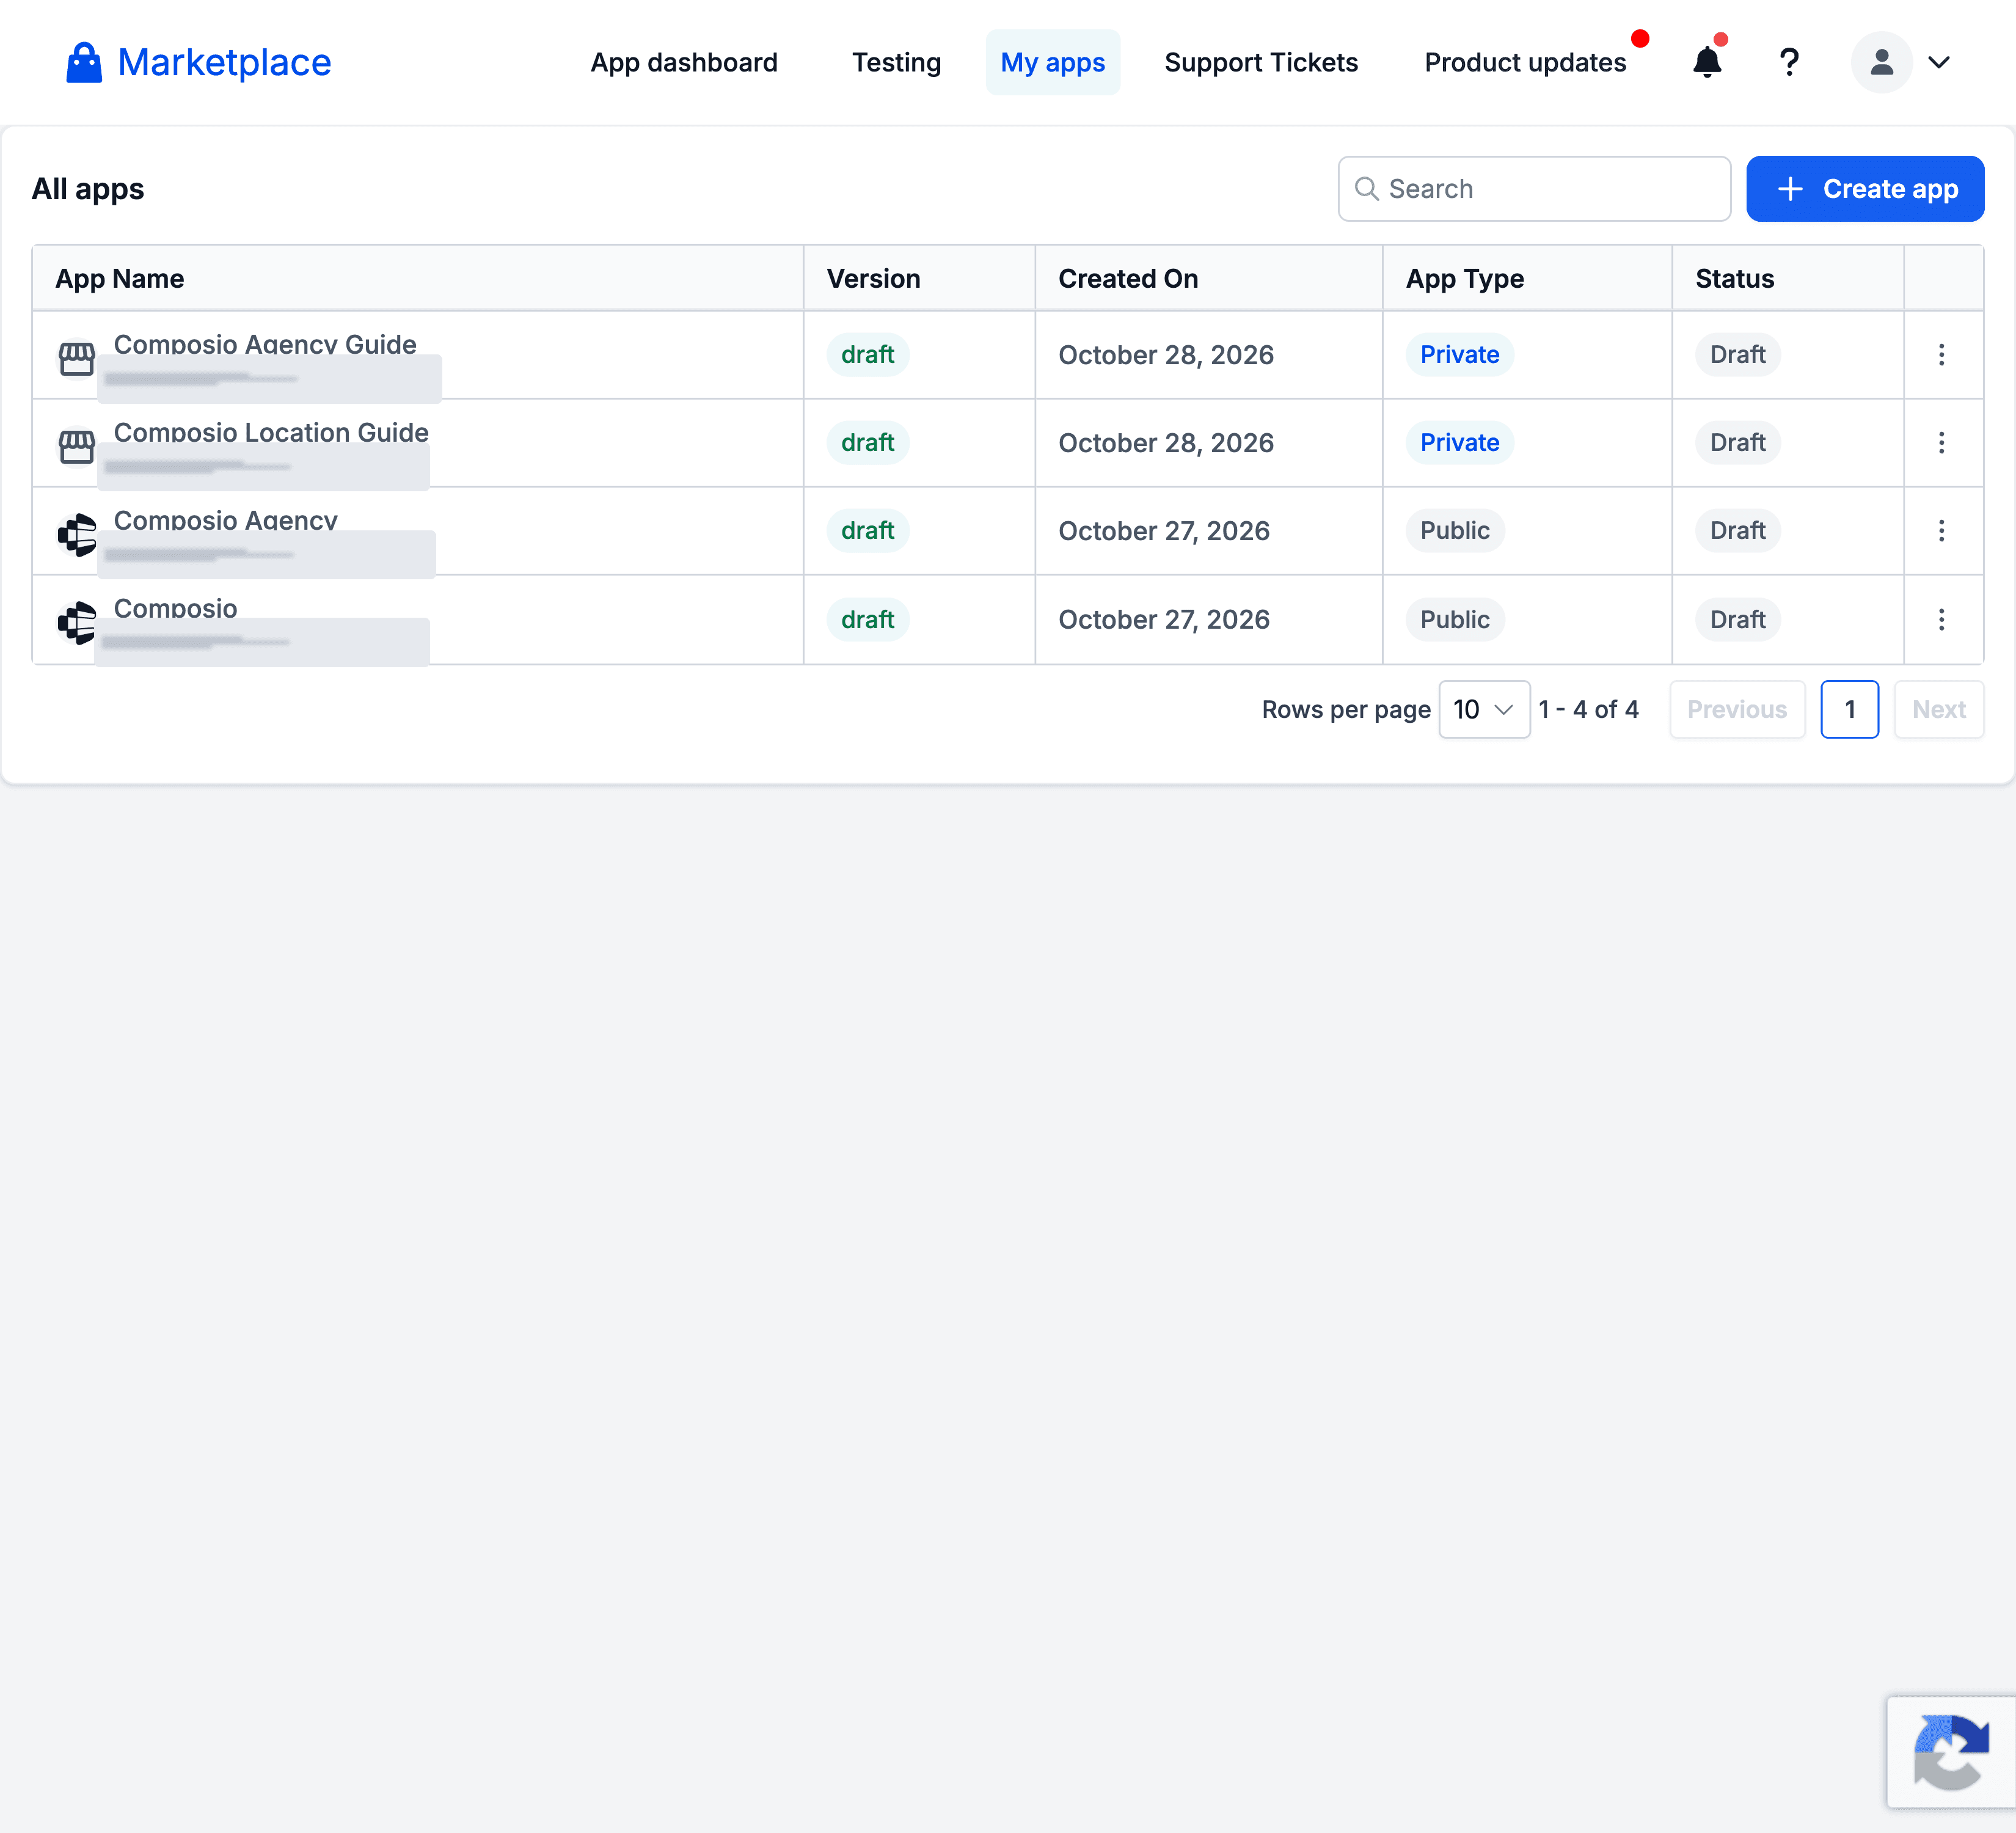The width and height of the screenshot is (2016, 1833).
Task: Click the draft version badge for Composio Location Guide
Action: [867, 443]
